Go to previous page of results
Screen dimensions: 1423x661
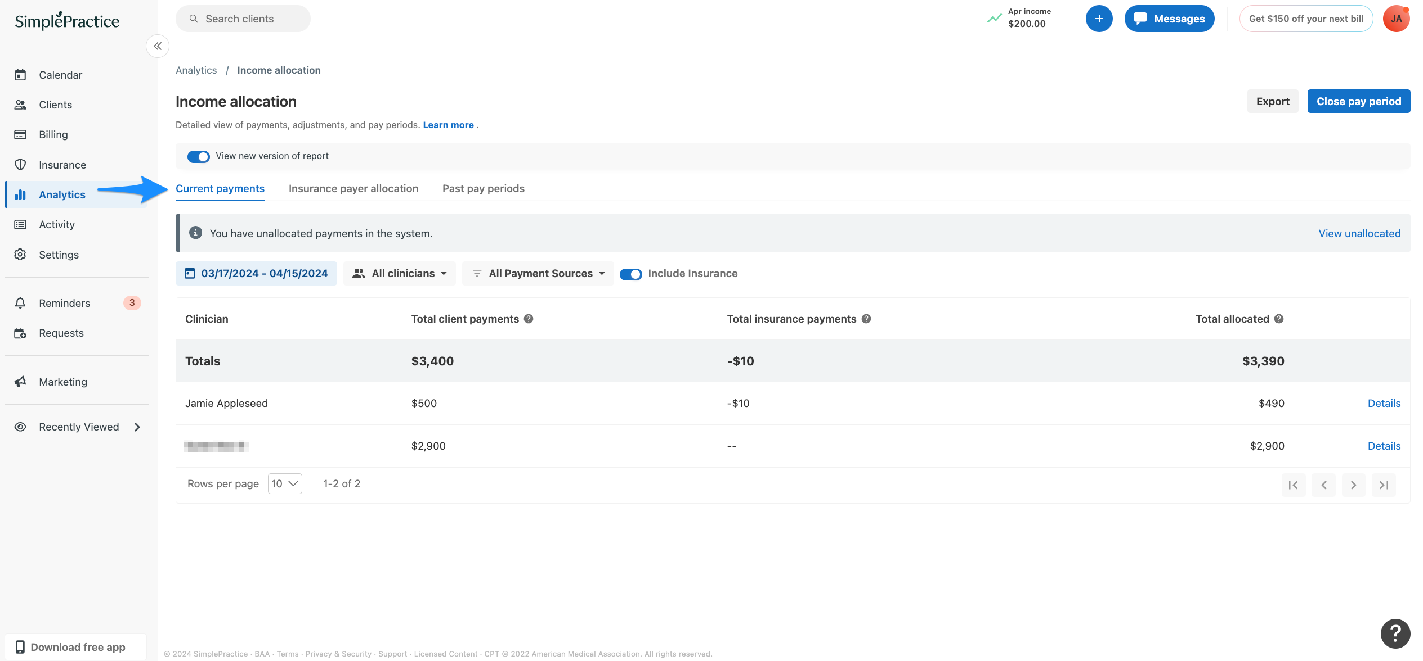(x=1324, y=485)
